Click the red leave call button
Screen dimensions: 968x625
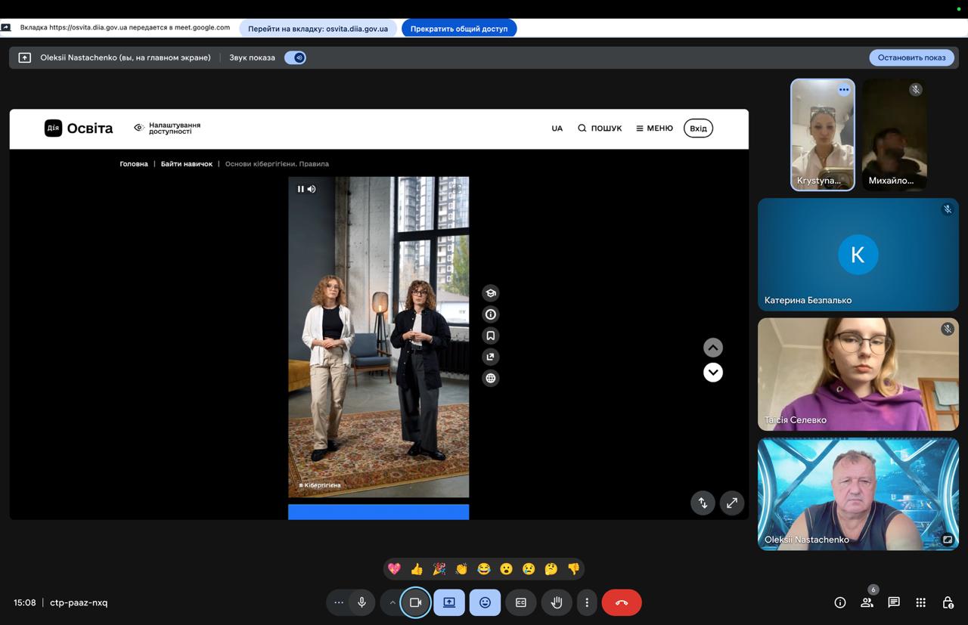(x=621, y=602)
